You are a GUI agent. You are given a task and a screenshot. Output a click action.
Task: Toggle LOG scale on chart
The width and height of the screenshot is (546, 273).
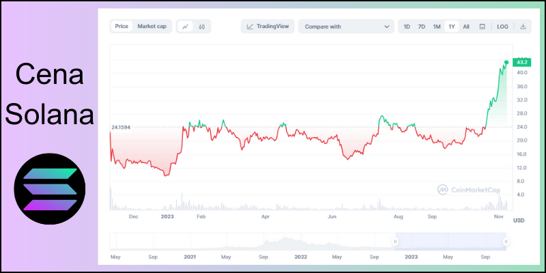tap(502, 27)
